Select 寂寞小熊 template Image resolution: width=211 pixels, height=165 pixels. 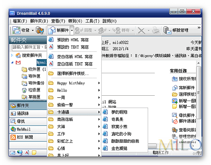point(124,127)
